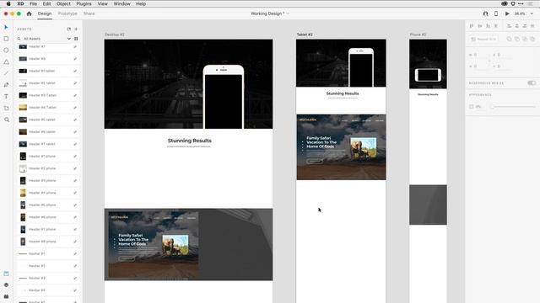Open the Plugins panel icon
The image size is (540, 303).
(x=6, y=296)
